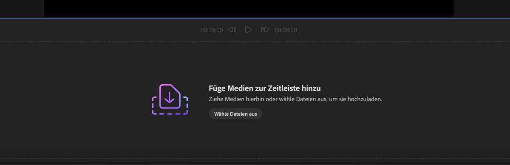Step back one frame
510x165 pixels.
click(232, 30)
